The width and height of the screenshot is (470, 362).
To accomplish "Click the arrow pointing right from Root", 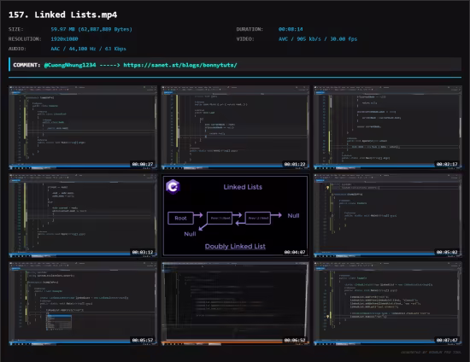I will [x=198, y=214].
